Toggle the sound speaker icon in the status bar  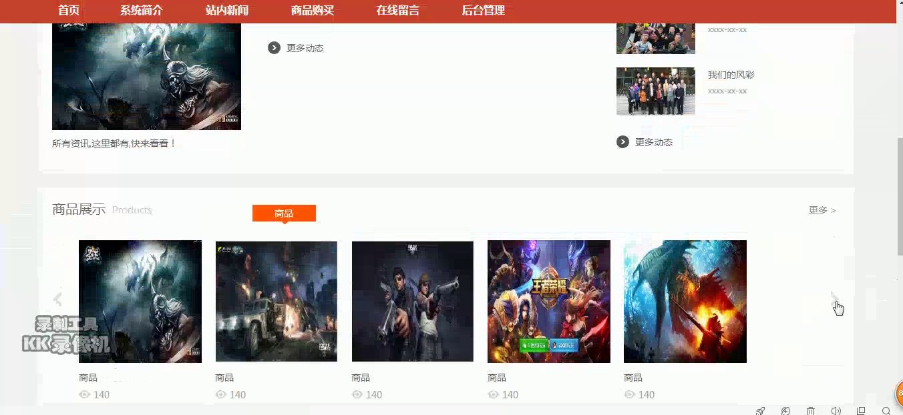click(x=836, y=410)
